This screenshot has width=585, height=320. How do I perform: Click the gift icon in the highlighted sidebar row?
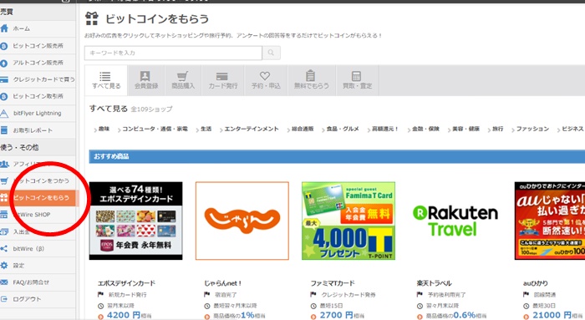pyautogui.click(x=4, y=198)
